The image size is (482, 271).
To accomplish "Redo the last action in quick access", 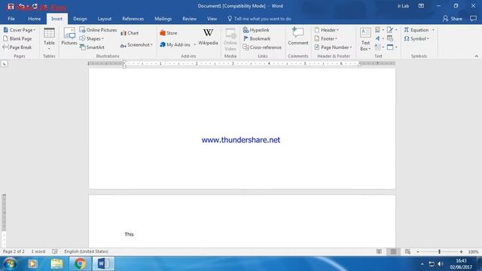I will click(35, 6).
